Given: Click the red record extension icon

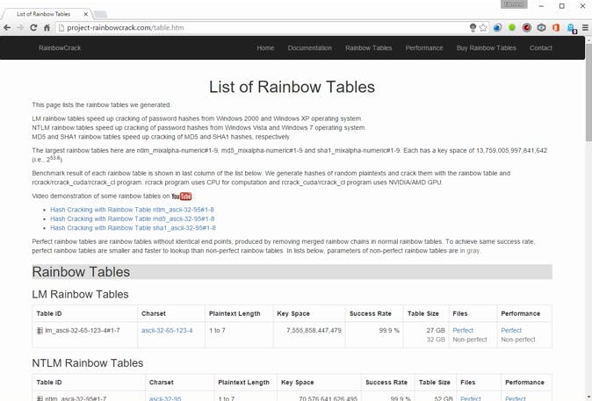Looking at the screenshot, I should point(527,27).
